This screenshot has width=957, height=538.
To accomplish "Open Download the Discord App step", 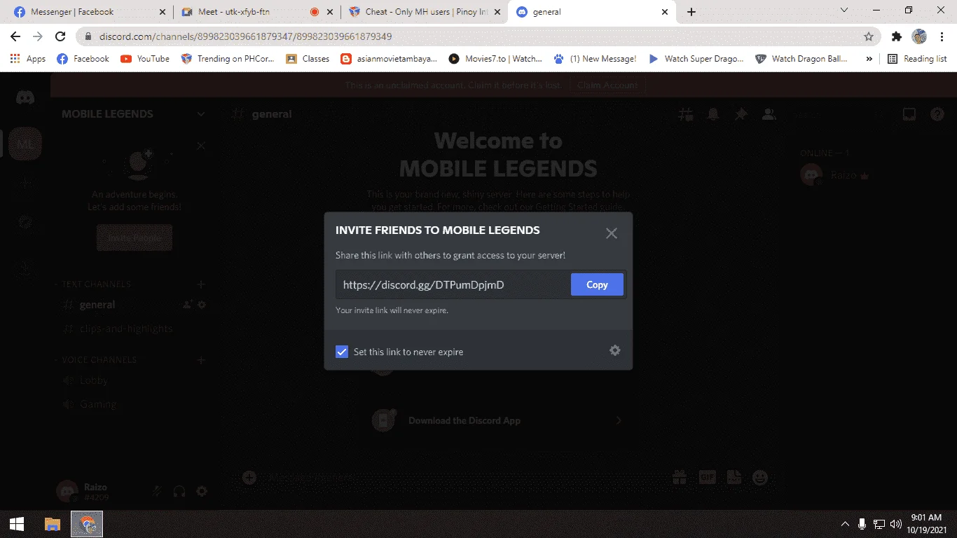I will pos(499,420).
